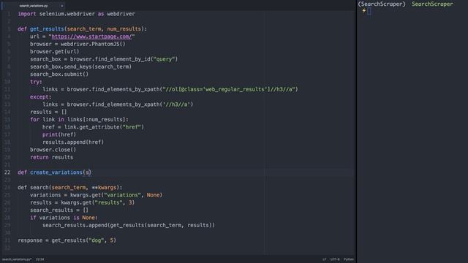
Task: Click search_box.submit() on line 9
Action: 59,75
